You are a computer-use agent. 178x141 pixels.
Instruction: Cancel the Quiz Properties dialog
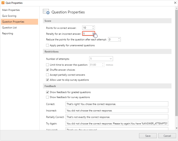click(x=167, y=136)
